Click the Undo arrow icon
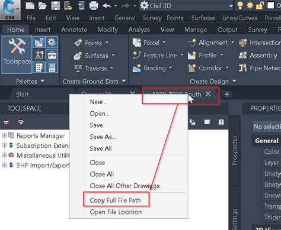Image resolution: width=281 pixels, height=230 pixels. point(107,5)
